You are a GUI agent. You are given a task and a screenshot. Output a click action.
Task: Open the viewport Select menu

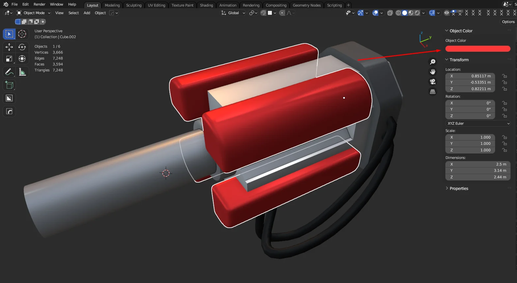[73, 13]
